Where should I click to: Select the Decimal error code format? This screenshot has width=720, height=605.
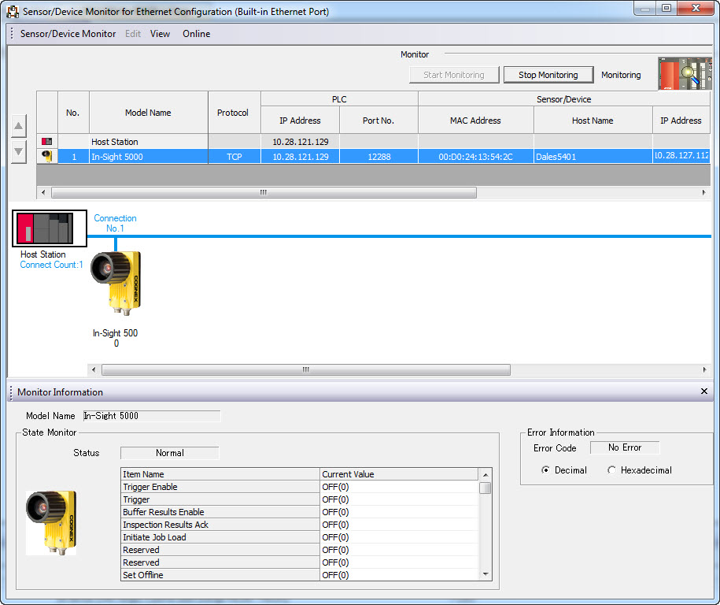[546, 470]
